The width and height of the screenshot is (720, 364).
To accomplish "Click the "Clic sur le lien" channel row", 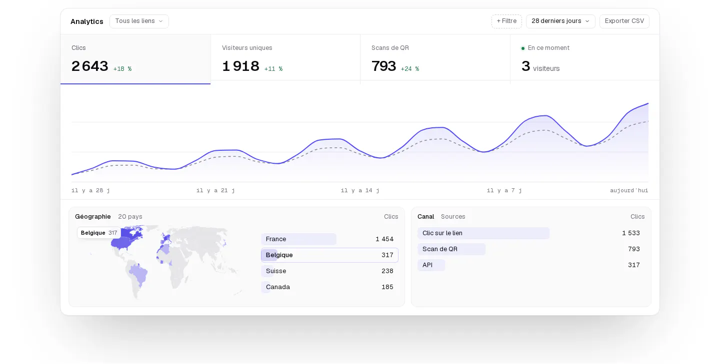I will 531,233.
